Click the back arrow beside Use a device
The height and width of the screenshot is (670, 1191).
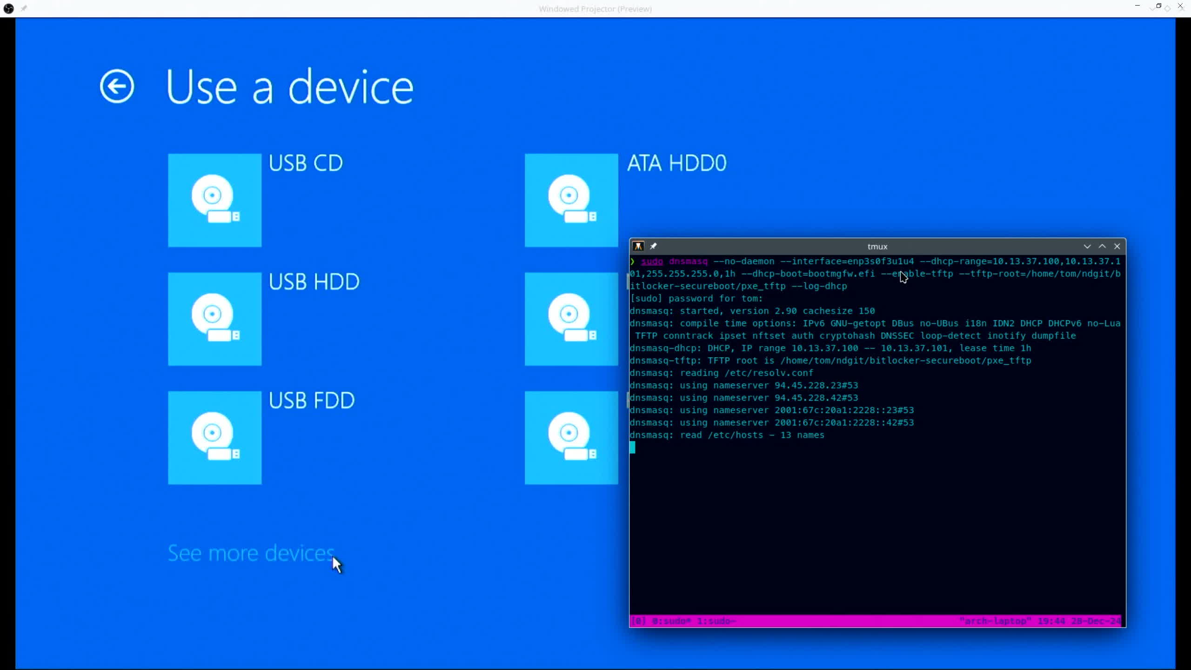click(117, 86)
